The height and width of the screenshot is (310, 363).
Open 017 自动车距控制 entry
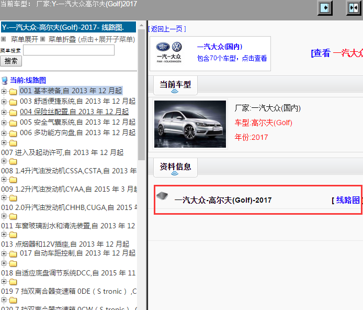[x=77, y=253]
